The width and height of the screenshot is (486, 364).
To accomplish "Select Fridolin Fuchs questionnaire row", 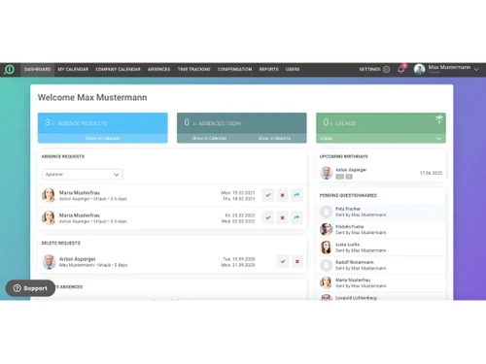I will click(381, 230).
